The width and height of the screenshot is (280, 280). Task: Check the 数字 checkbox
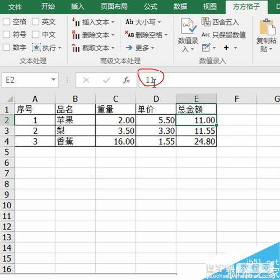pos(6,48)
